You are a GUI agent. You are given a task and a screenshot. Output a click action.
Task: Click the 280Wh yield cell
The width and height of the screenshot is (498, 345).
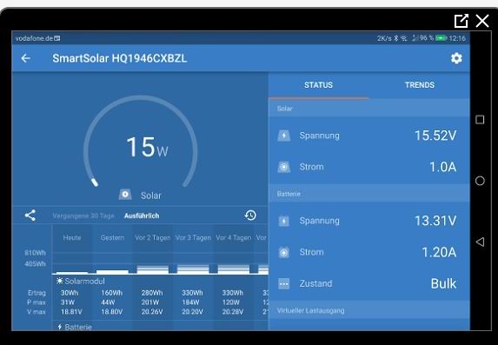tap(152, 293)
